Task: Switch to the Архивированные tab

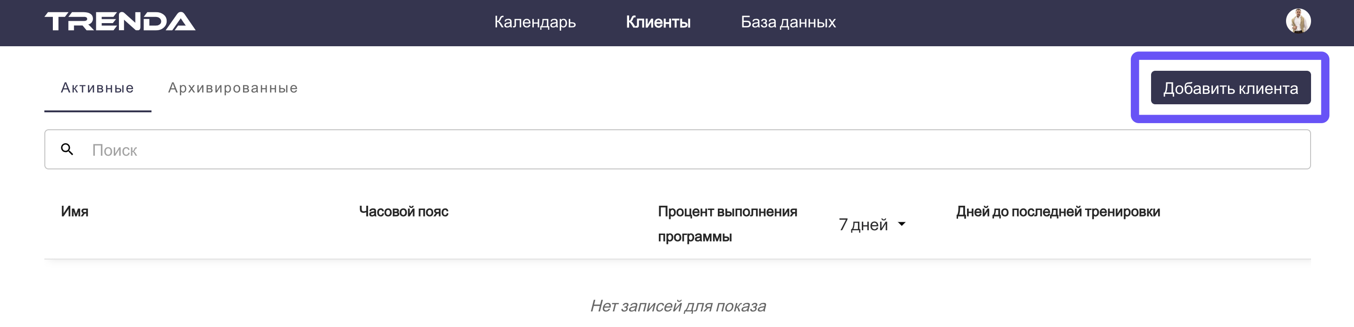Action: (233, 88)
